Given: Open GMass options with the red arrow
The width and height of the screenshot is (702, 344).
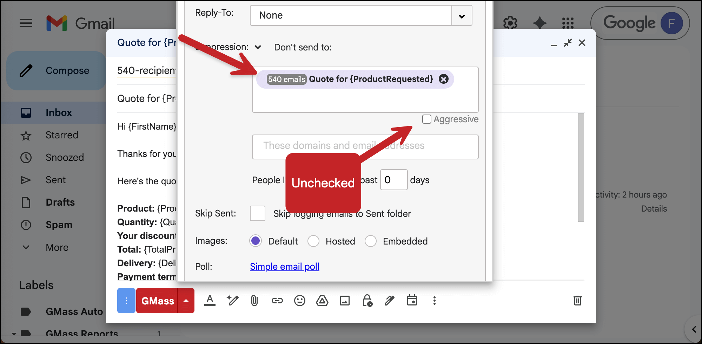Looking at the screenshot, I should [186, 301].
